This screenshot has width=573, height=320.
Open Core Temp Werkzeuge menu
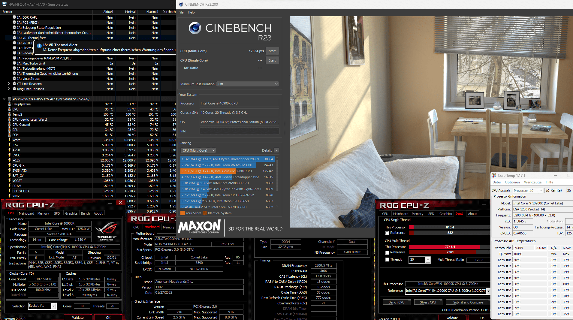click(x=532, y=182)
